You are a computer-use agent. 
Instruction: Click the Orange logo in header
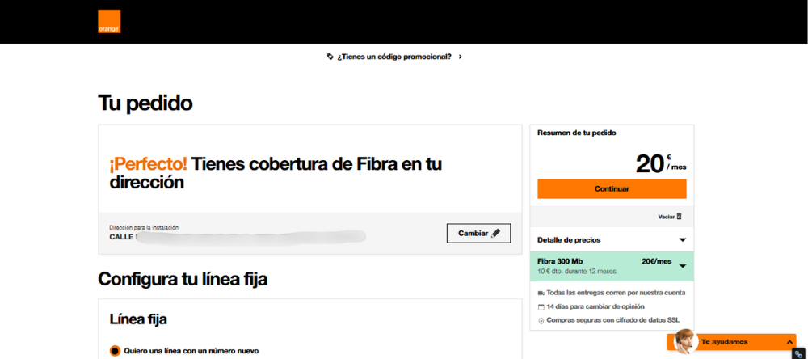109,22
